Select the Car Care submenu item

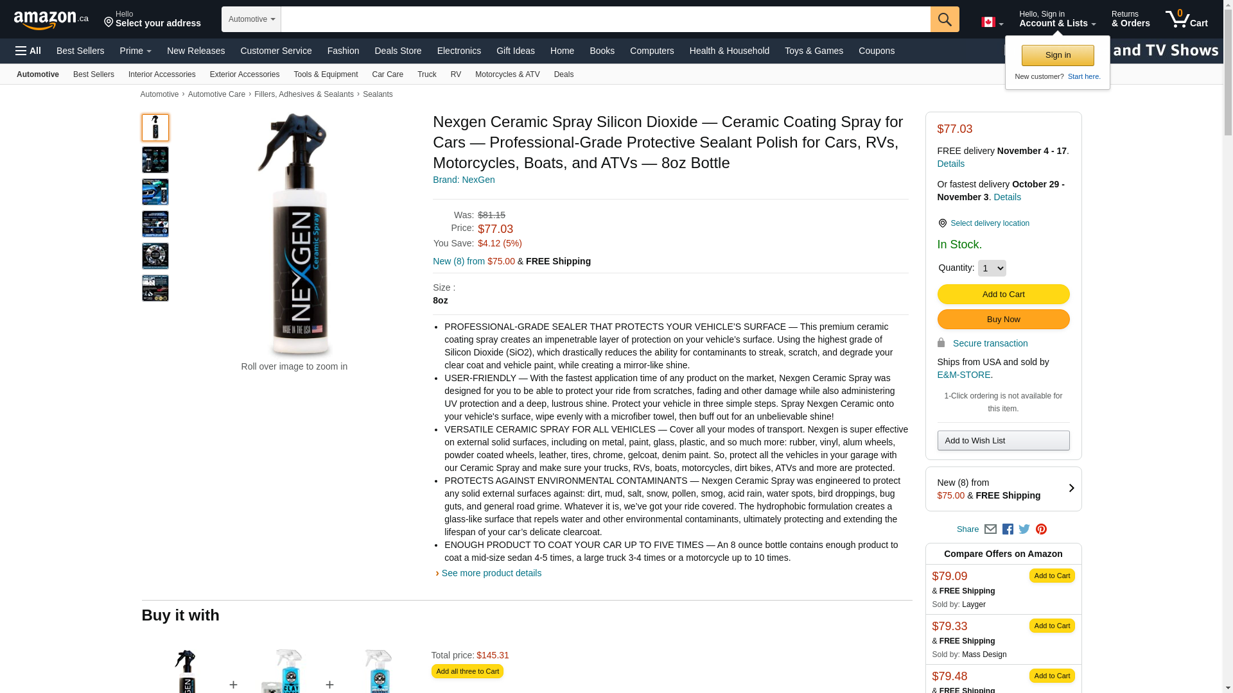pyautogui.click(x=387, y=74)
